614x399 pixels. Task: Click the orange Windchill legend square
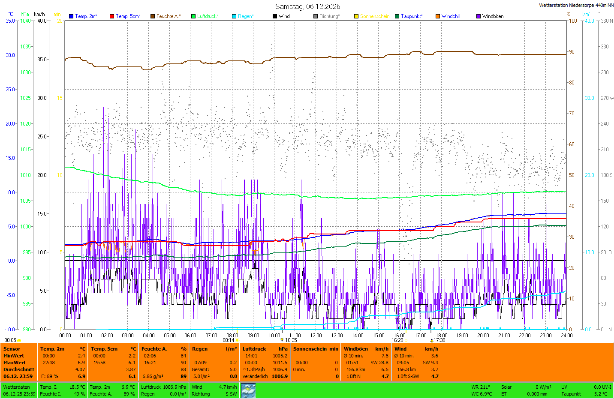pos(438,16)
